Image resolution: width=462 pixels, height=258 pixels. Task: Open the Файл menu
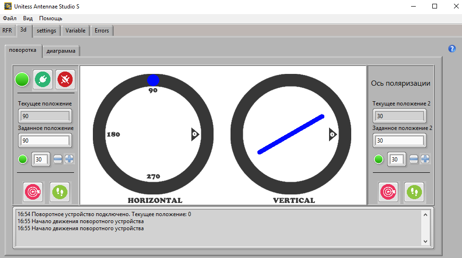(x=9, y=18)
